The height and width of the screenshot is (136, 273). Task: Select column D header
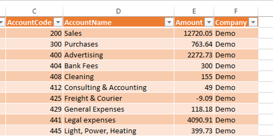pos(119,11)
